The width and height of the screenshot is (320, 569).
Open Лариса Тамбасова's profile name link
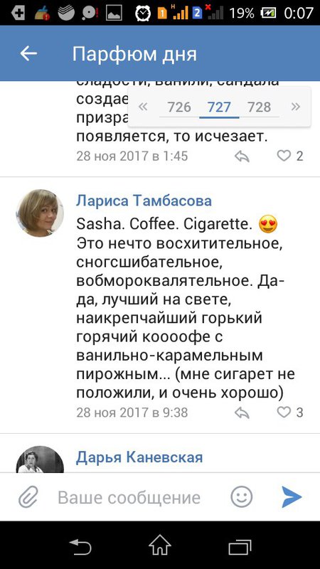pos(144,201)
